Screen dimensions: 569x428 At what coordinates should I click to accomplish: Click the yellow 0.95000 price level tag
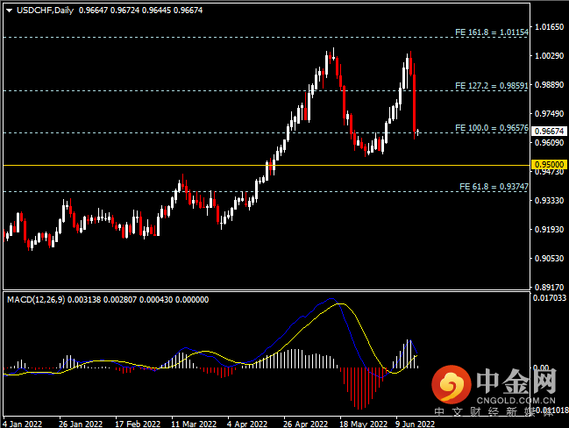click(550, 165)
